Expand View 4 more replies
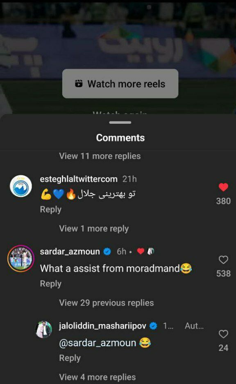The image size is (236, 384). pos(98,377)
